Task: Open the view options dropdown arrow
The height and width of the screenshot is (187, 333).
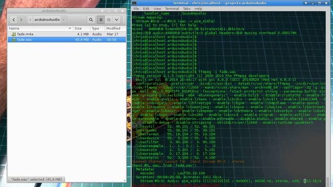Action: pyautogui.click(x=117, y=20)
